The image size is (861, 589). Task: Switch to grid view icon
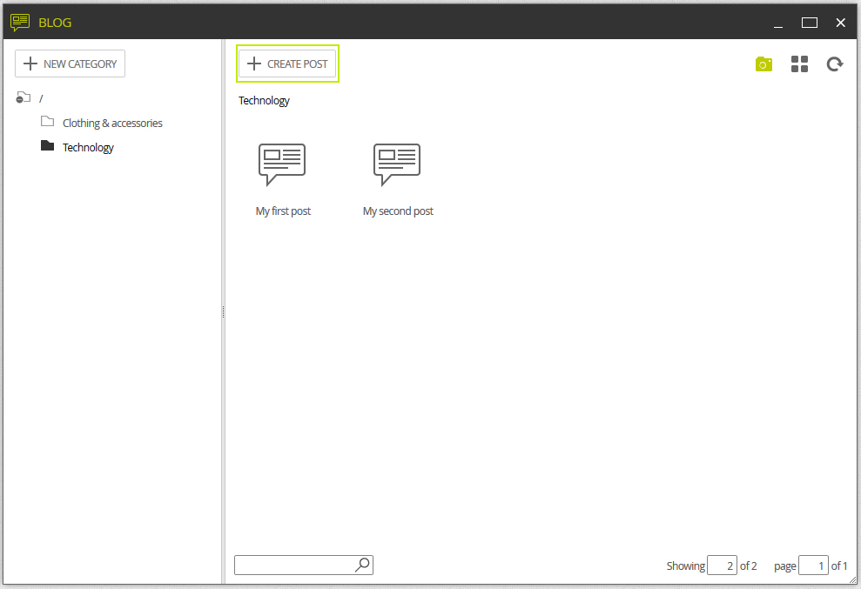(799, 64)
